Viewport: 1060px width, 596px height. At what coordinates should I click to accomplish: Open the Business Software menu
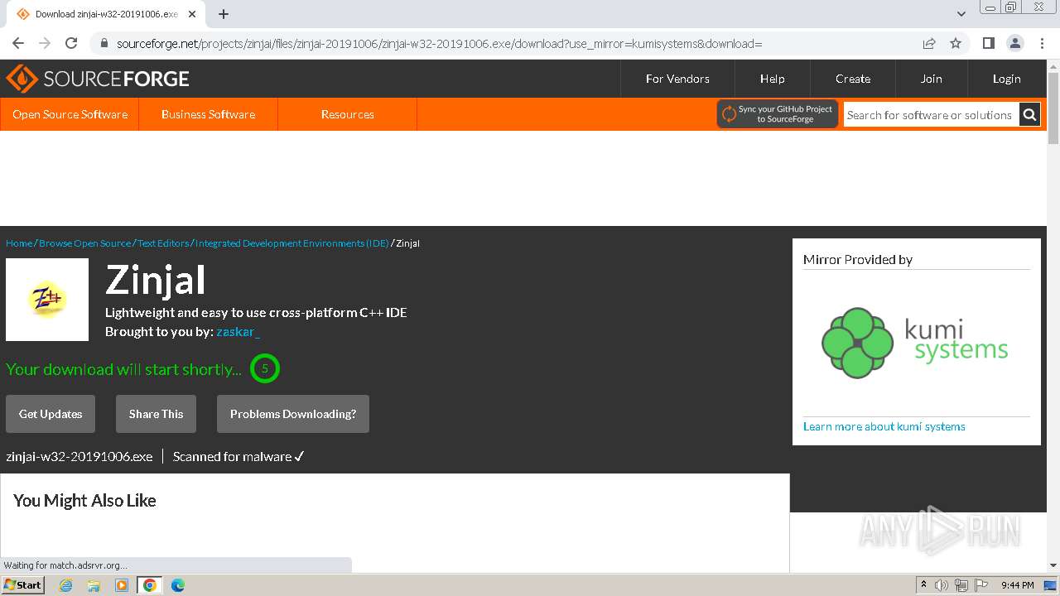tap(208, 114)
